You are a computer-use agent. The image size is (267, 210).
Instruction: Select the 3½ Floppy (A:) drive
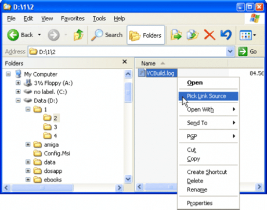(53, 83)
